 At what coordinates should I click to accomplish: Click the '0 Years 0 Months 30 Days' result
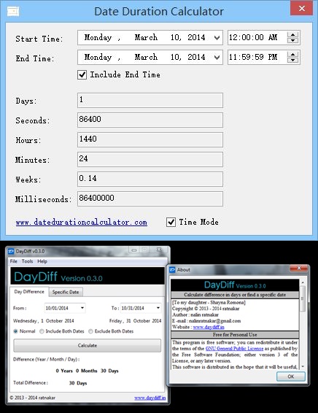click(87, 371)
